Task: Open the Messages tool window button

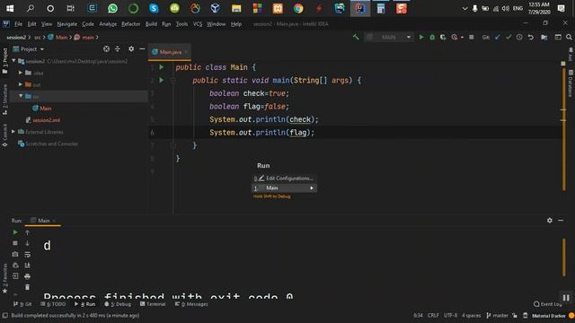Action: coord(191,304)
